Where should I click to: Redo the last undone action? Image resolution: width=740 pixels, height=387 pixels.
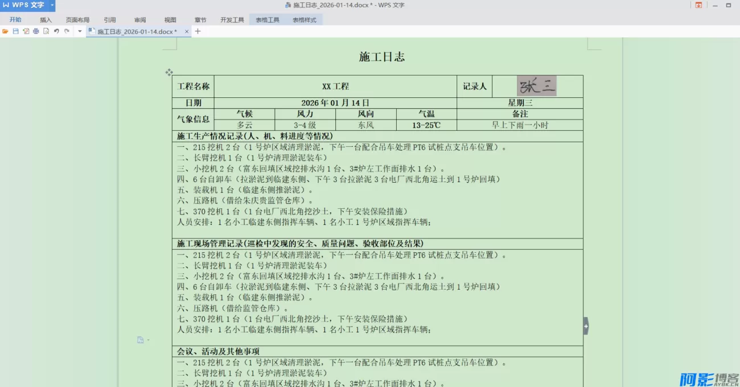(66, 31)
